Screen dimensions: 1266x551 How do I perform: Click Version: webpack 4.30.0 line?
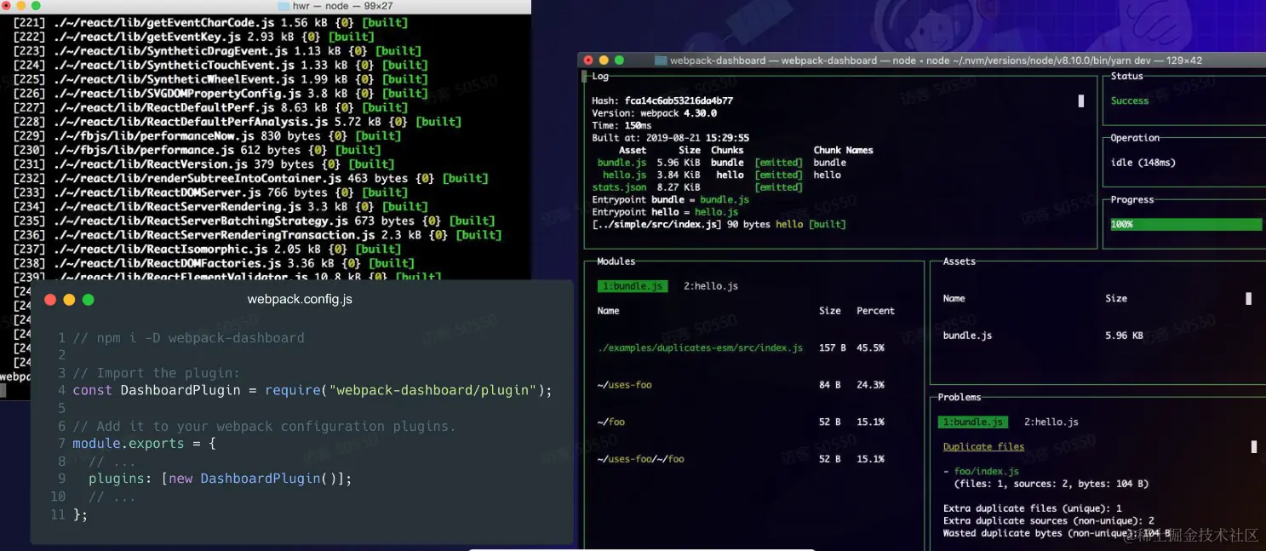654,113
